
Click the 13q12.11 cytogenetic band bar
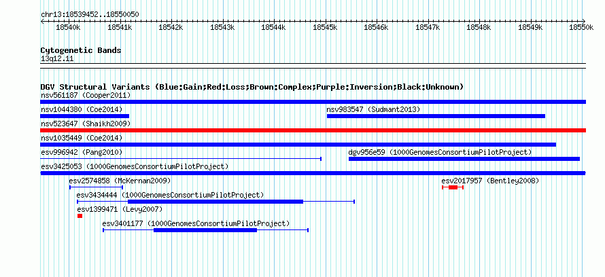[x=313, y=66]
